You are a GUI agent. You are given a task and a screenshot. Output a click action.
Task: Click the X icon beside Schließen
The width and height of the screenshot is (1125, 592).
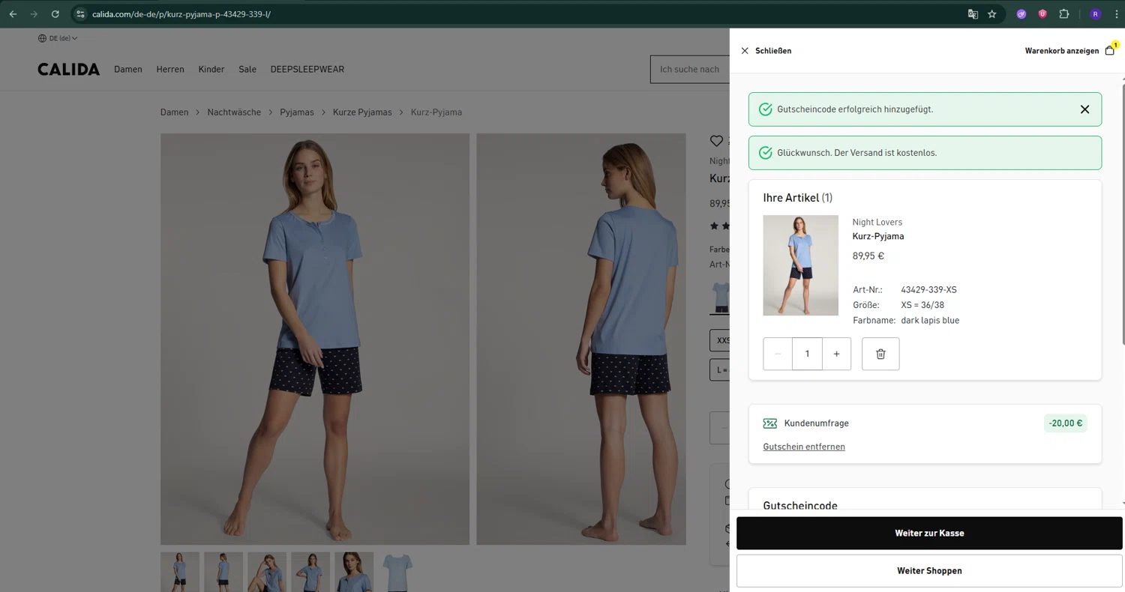(745, 51)
